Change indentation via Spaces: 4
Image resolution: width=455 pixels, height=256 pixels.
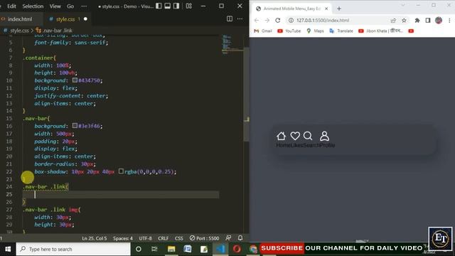[123, 238]
